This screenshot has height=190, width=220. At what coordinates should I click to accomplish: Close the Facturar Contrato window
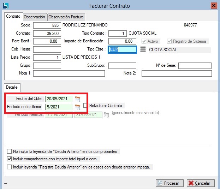pos(213,6)
